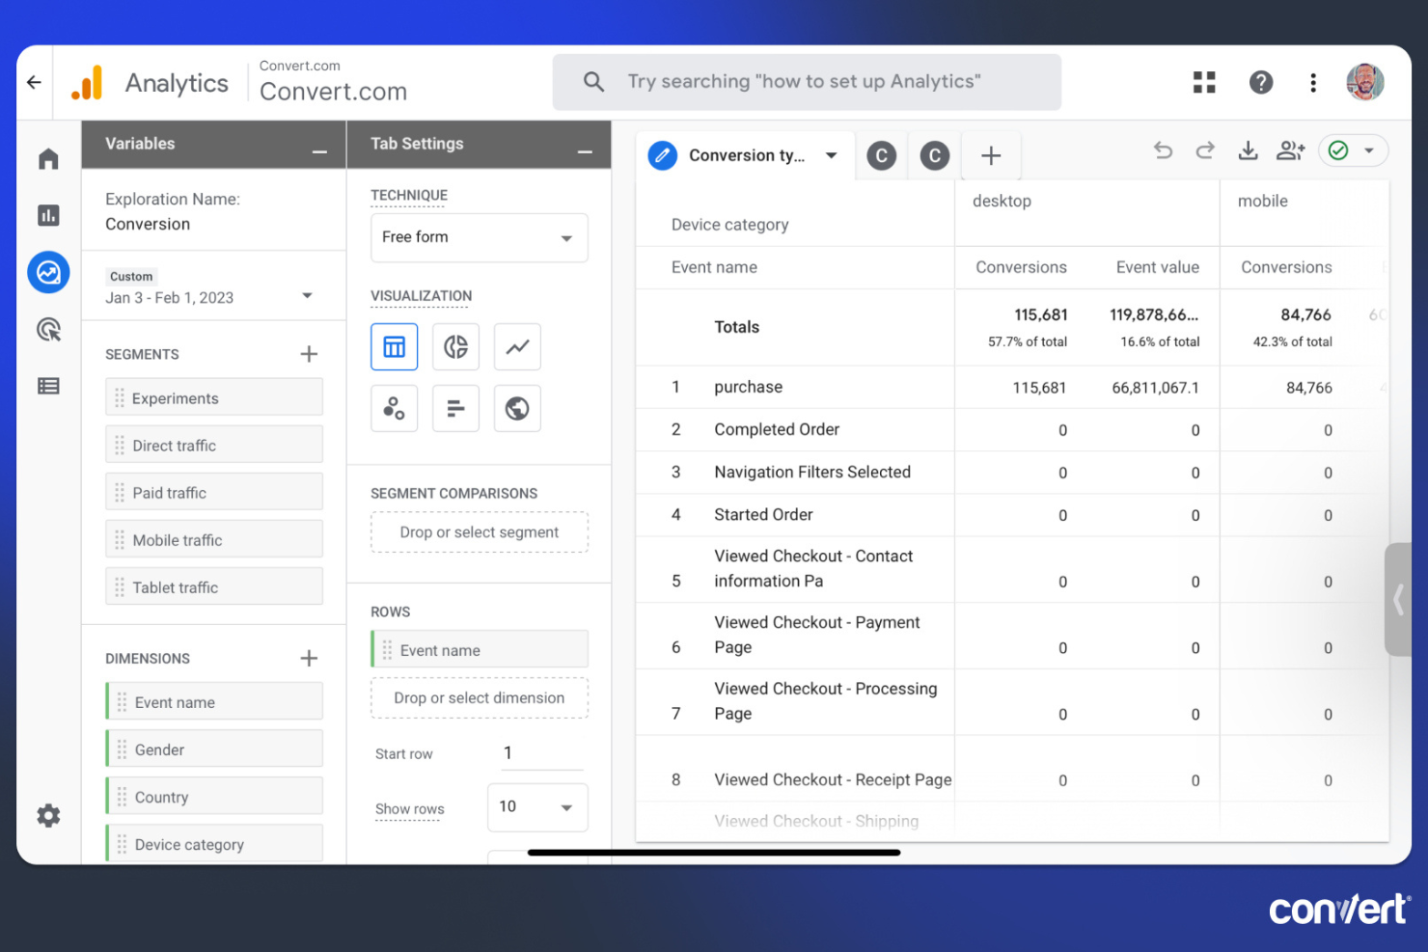The height and width of the screenshot is (952, 1428).
Task: Select the geo map visualization
Action: 517,408
